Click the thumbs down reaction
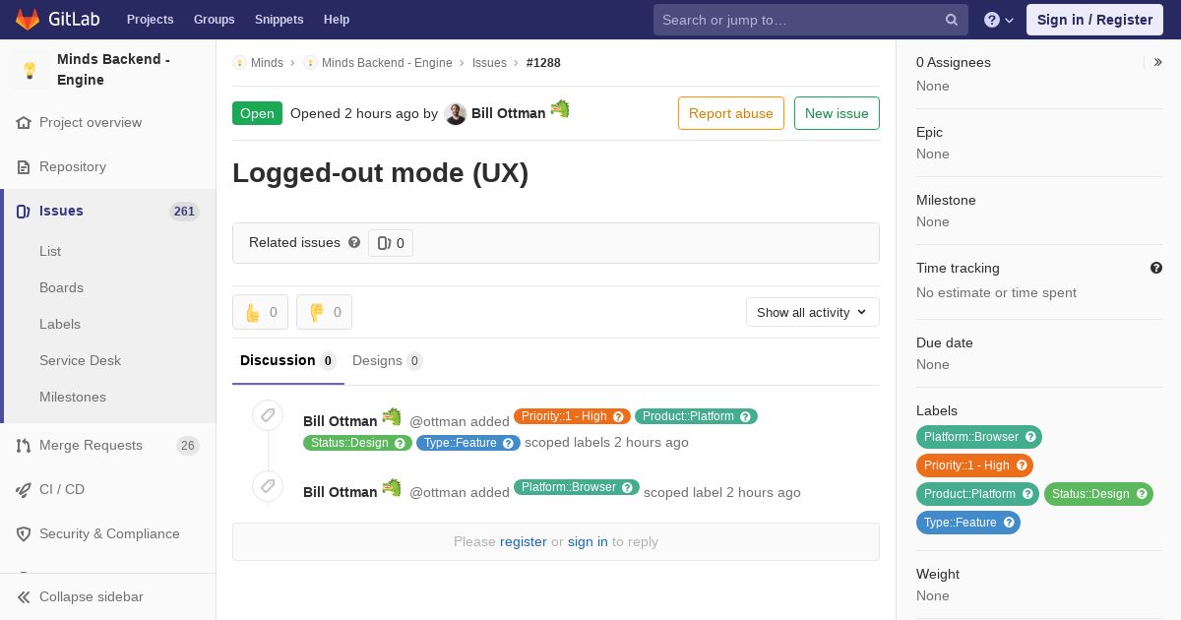This screenshot has width=1181, height=620. coord(324,312)
